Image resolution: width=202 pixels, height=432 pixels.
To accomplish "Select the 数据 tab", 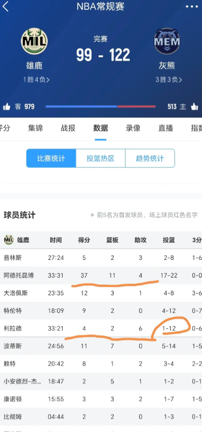I will tap(101, 128).
